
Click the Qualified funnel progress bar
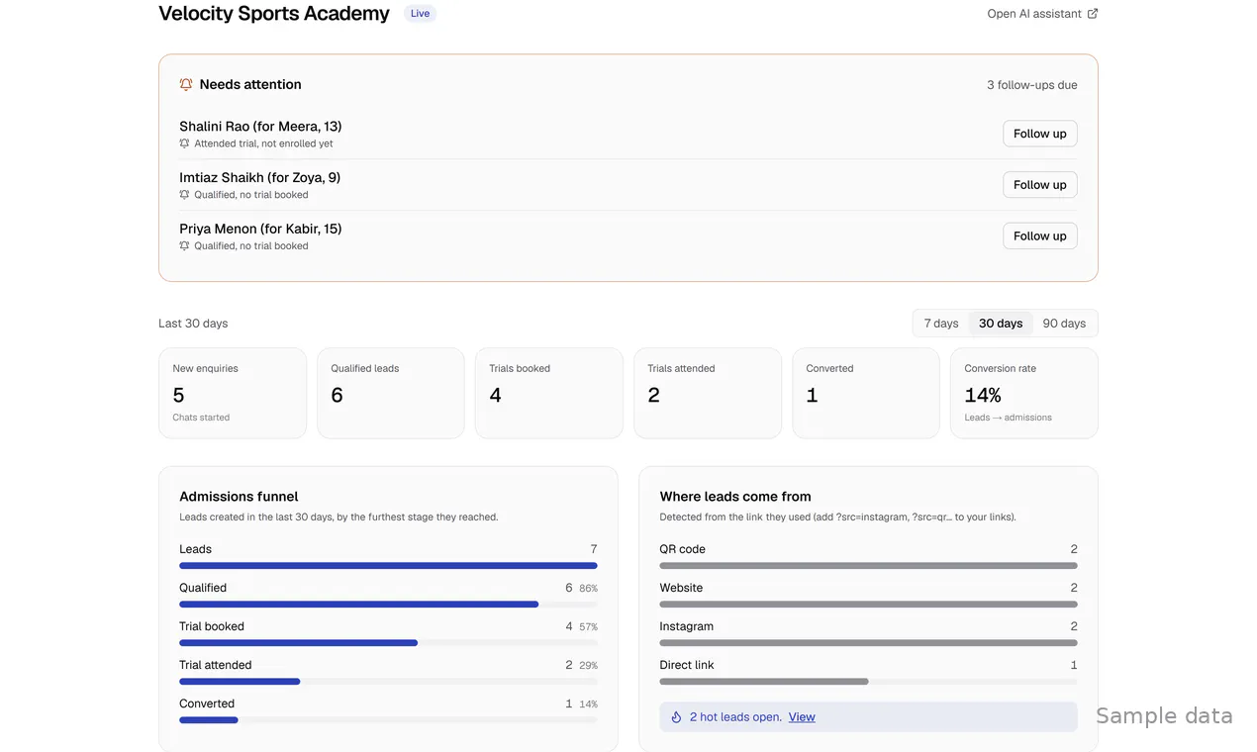pos(388,605)
